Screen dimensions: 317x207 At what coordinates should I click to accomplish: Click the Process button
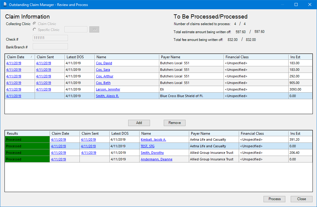pyautogui.click(x=274, y=199)
